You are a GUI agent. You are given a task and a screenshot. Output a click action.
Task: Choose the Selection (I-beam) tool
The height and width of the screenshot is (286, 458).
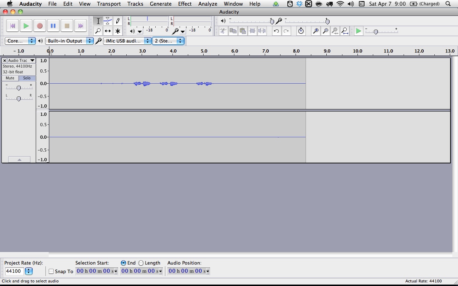click(98, 21)
